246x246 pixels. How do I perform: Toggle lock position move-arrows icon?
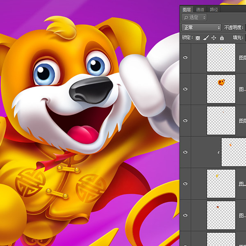[x=214, y=38]
